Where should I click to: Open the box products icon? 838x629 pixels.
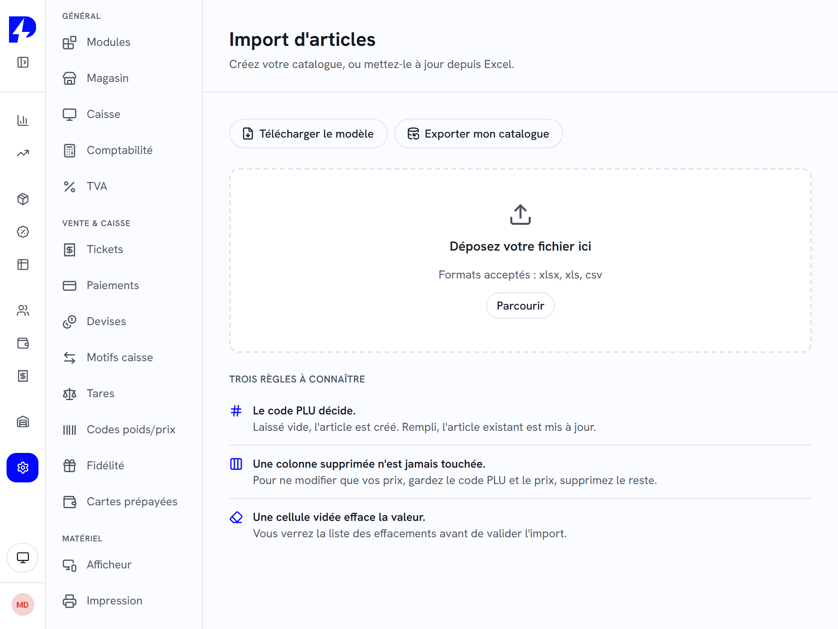click(x=23, y=199)
